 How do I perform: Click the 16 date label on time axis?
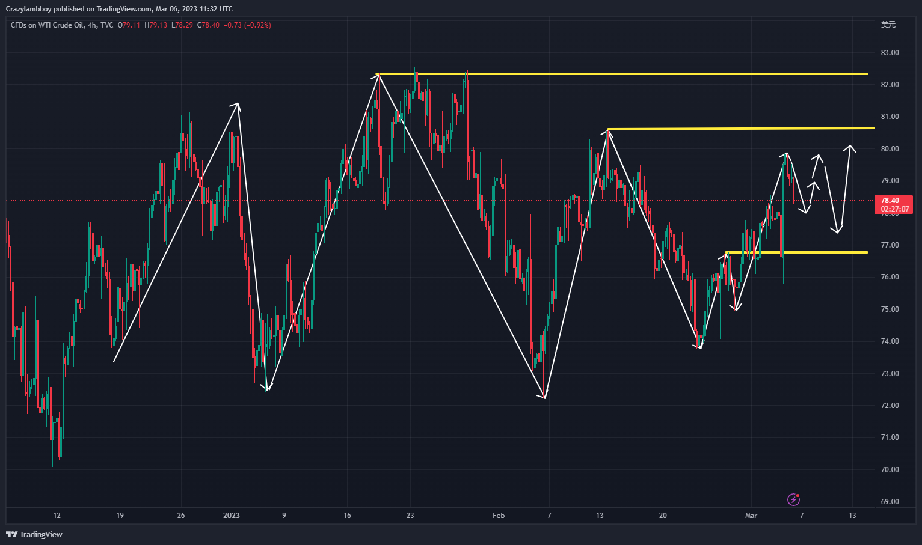347,516
